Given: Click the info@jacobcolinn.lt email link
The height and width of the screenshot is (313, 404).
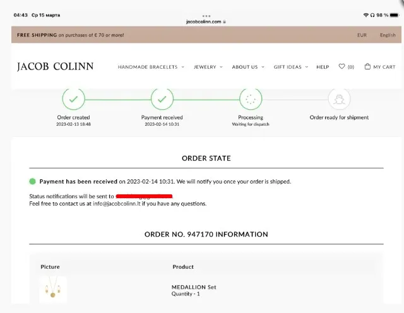Looking at the screenshot, I should [x=117, y=204].
